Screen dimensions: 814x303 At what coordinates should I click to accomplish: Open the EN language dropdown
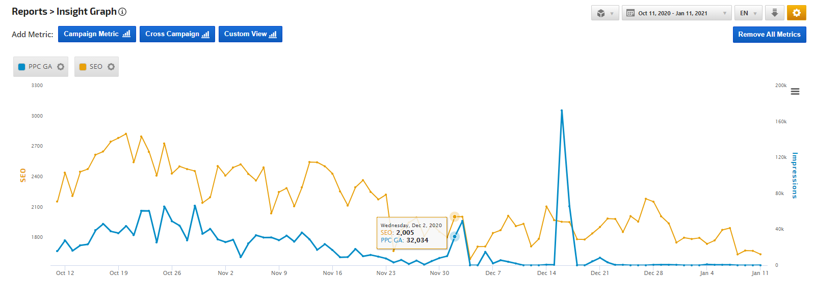tap(748, 13)
